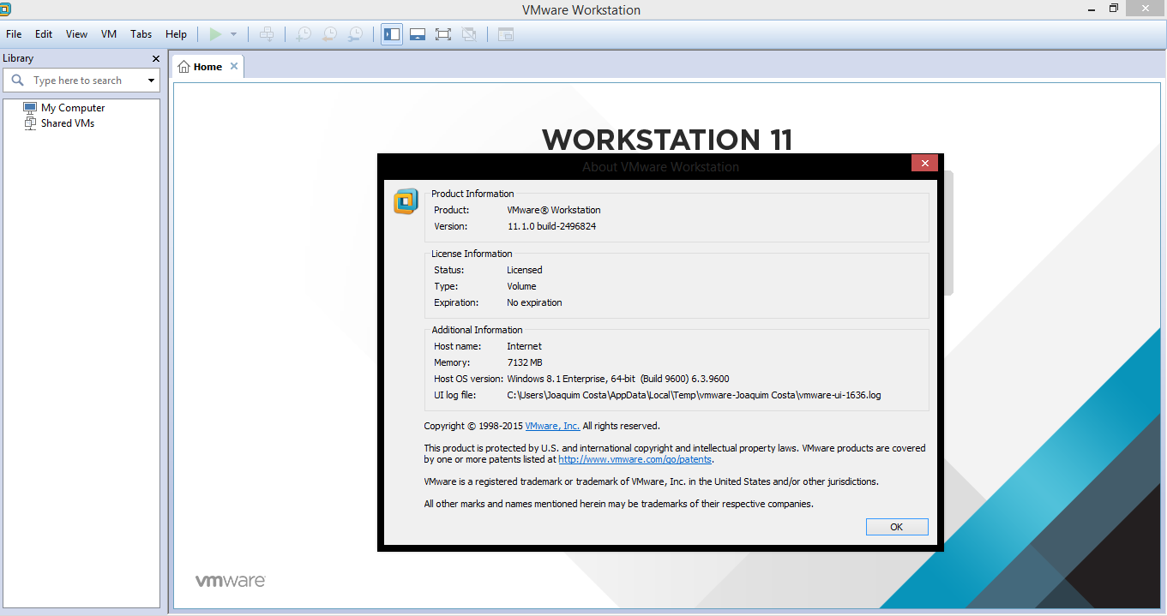
Task: Click the console view icon in toolbar
Action: [506, 34]
